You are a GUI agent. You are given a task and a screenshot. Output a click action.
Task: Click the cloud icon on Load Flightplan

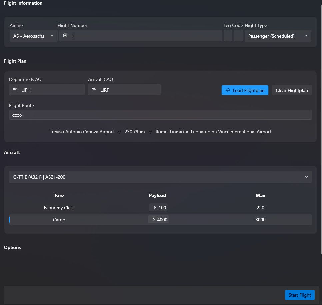pyautogui.click(x=228, y=90)
